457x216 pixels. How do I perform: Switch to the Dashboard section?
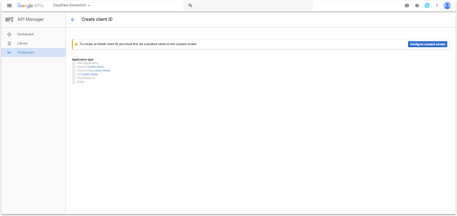pos(25,34)
